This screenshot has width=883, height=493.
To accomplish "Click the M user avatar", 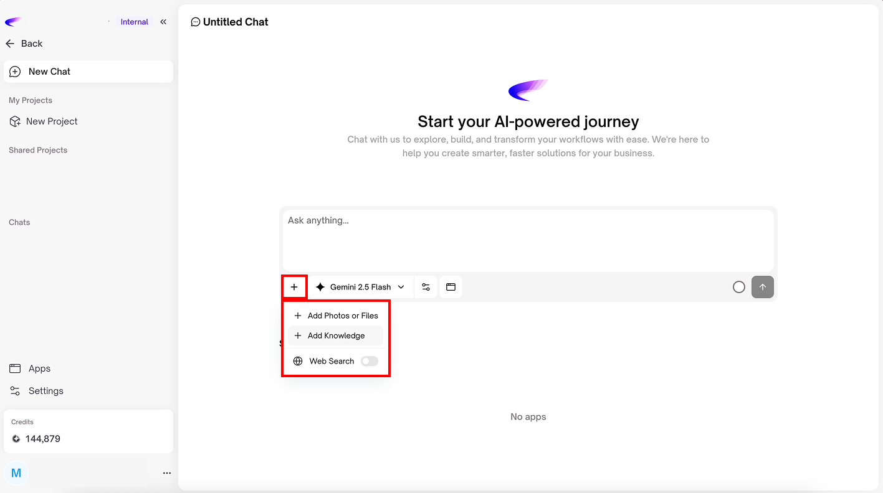I will point(16,473).
